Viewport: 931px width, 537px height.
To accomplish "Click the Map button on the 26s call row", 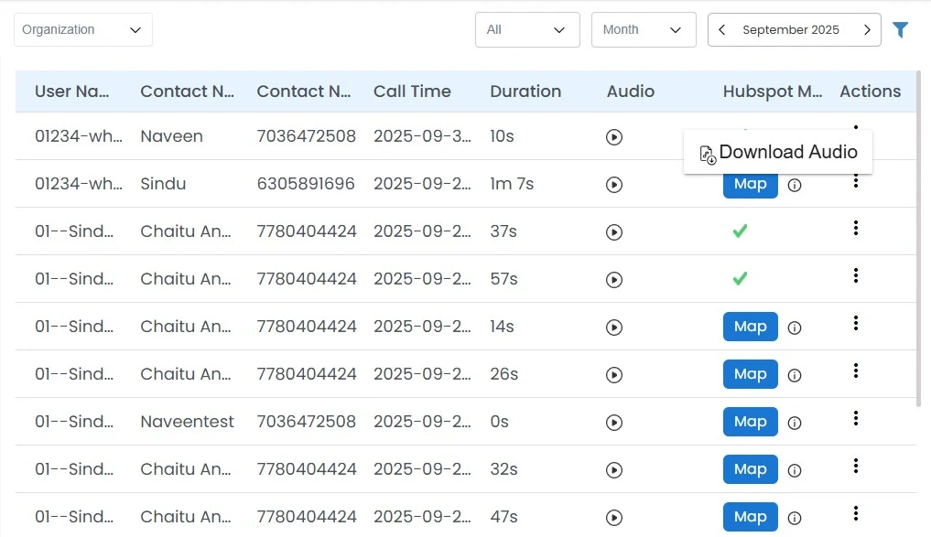I will coord(750,374).
